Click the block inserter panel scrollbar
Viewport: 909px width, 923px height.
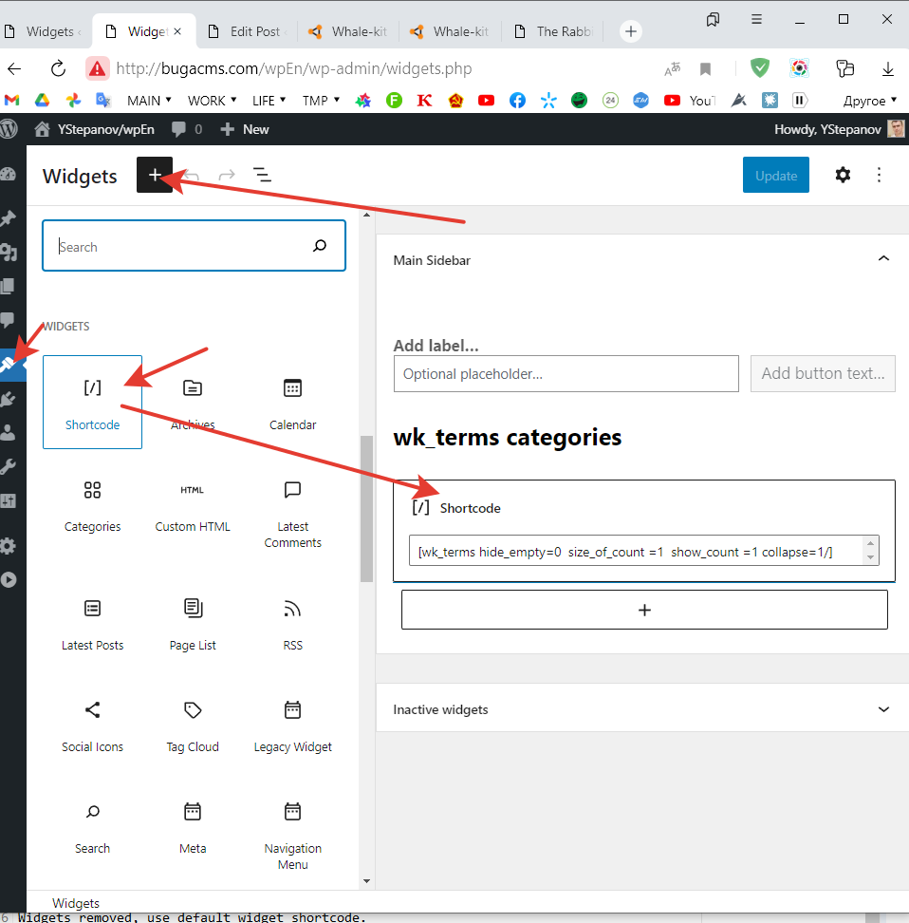[x=366, y=509]
